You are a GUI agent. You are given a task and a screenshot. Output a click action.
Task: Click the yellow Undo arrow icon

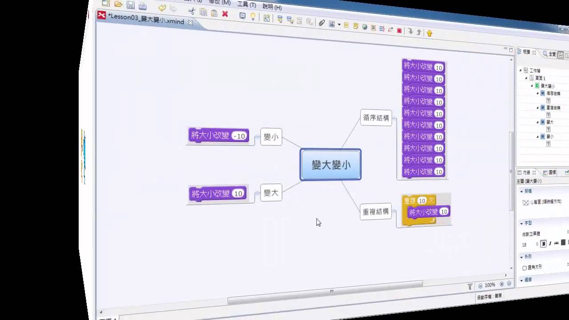pos(162,8)
